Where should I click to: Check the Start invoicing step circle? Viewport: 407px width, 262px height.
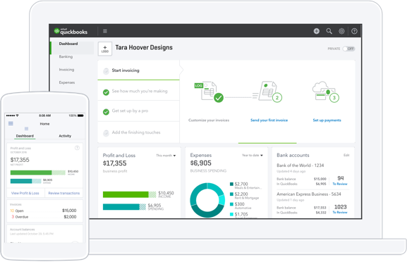[x=106, y=70]
